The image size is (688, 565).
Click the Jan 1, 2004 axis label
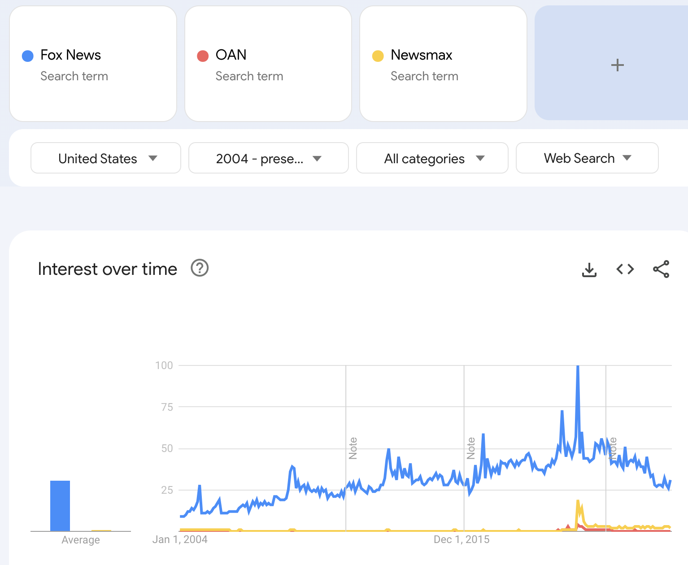tap(180, 539)
